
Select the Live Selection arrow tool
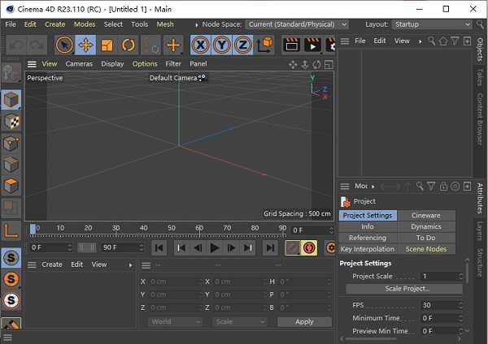tap(64, 45)
